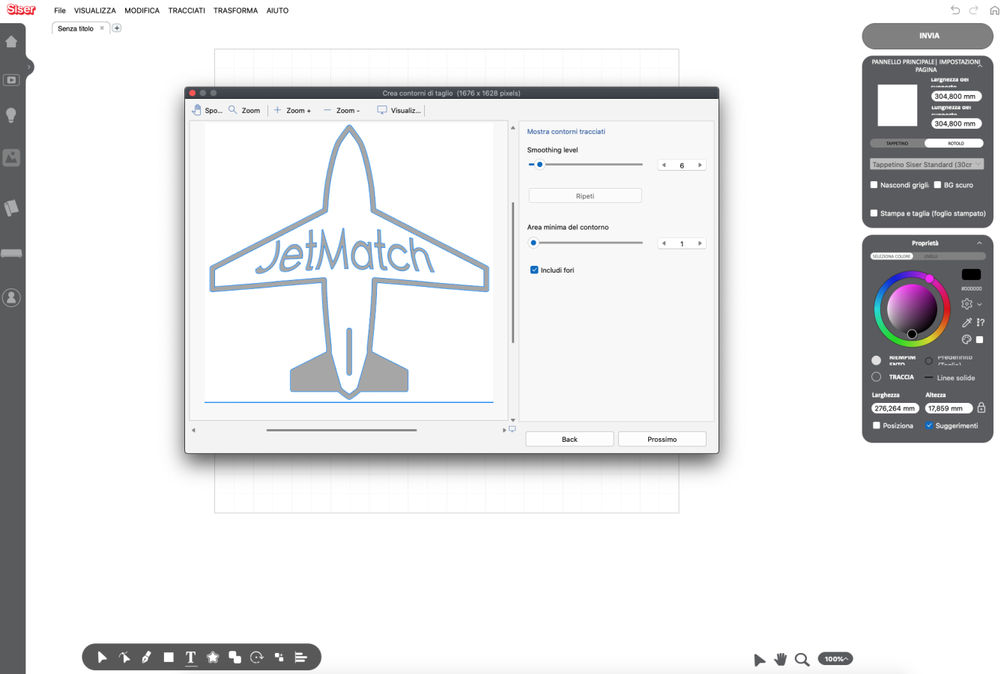This screenshot has height=674, width=1004.
Task: Open the combine shapes tool
Action: 235,658
